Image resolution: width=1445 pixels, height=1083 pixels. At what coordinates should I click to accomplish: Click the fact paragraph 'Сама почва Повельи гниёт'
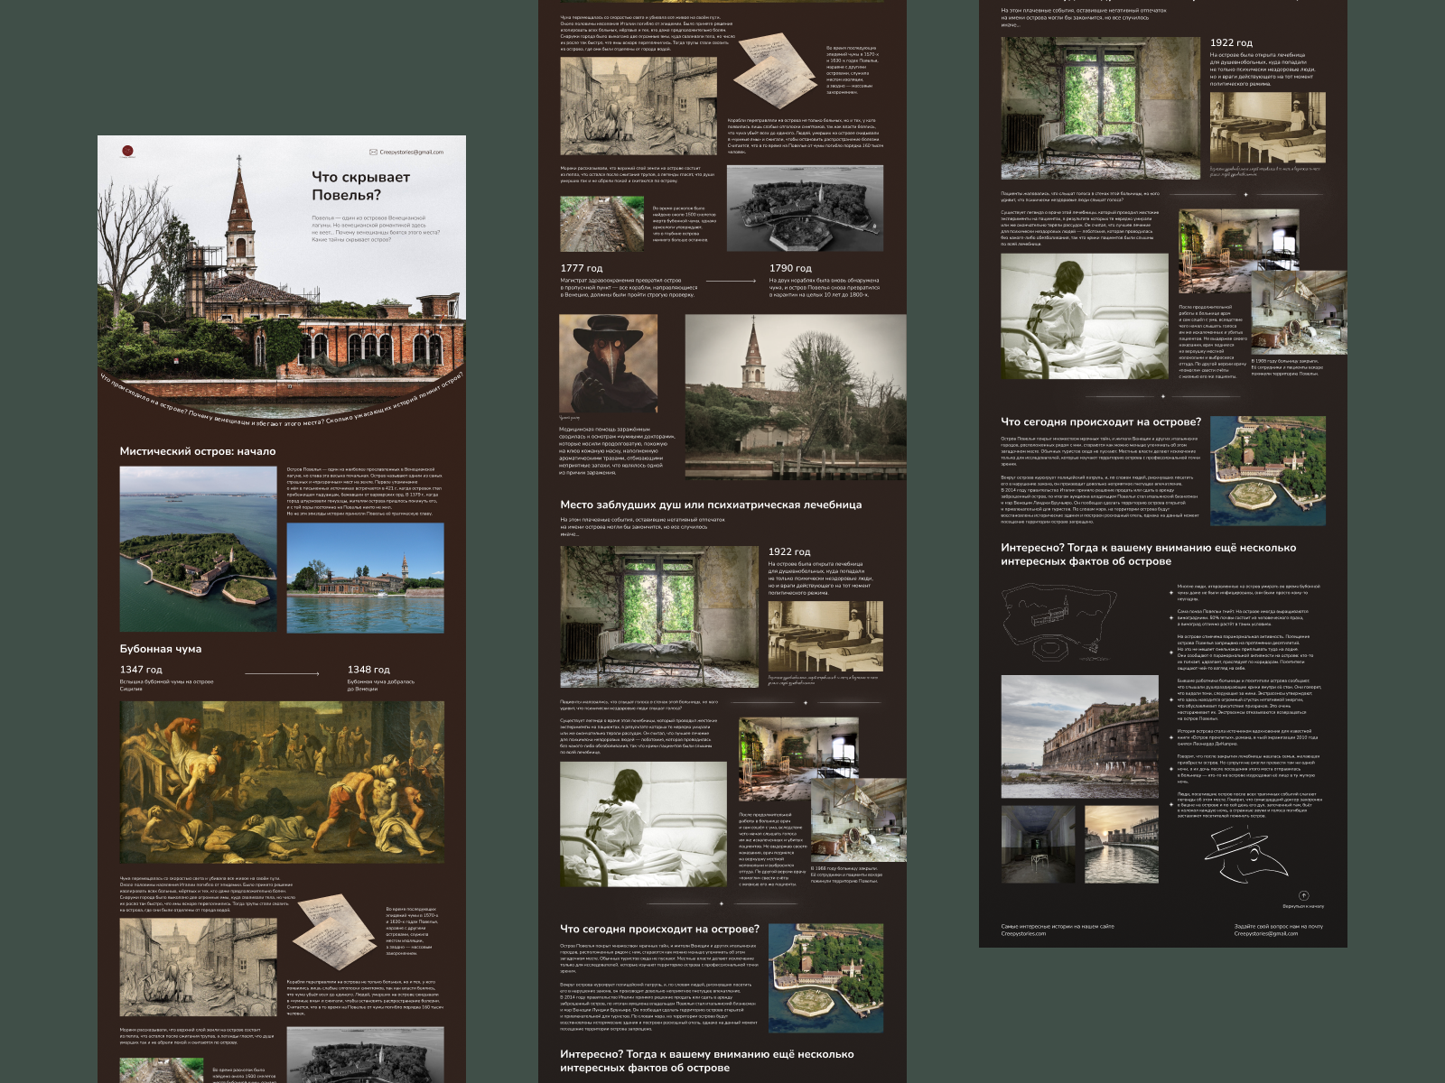pyautogui.click(x=1243, y=617)
